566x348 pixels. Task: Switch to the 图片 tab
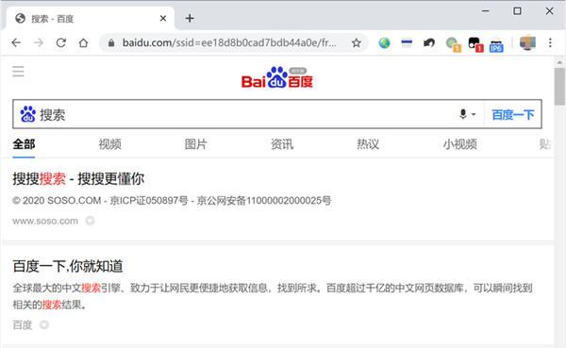pyautogui.click(x=195, y=144)
